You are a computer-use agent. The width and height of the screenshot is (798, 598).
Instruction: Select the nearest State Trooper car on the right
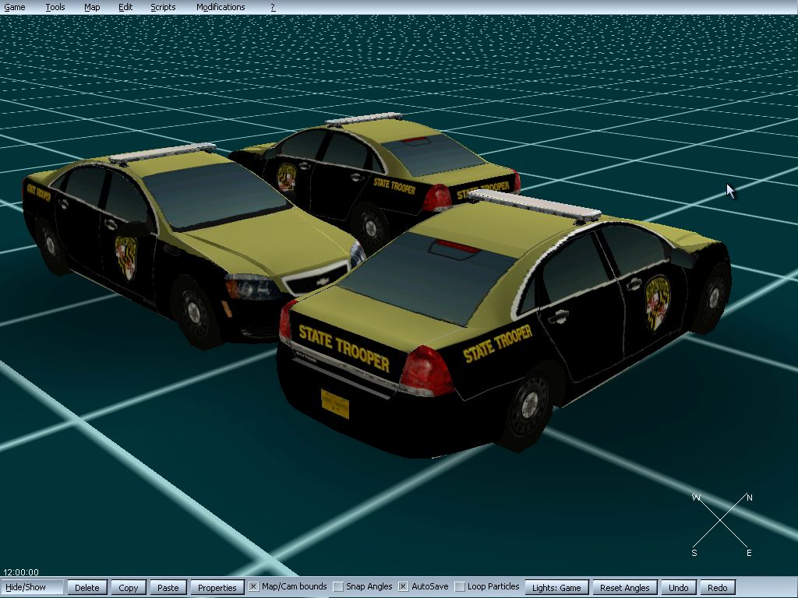[x=504, y=325]
